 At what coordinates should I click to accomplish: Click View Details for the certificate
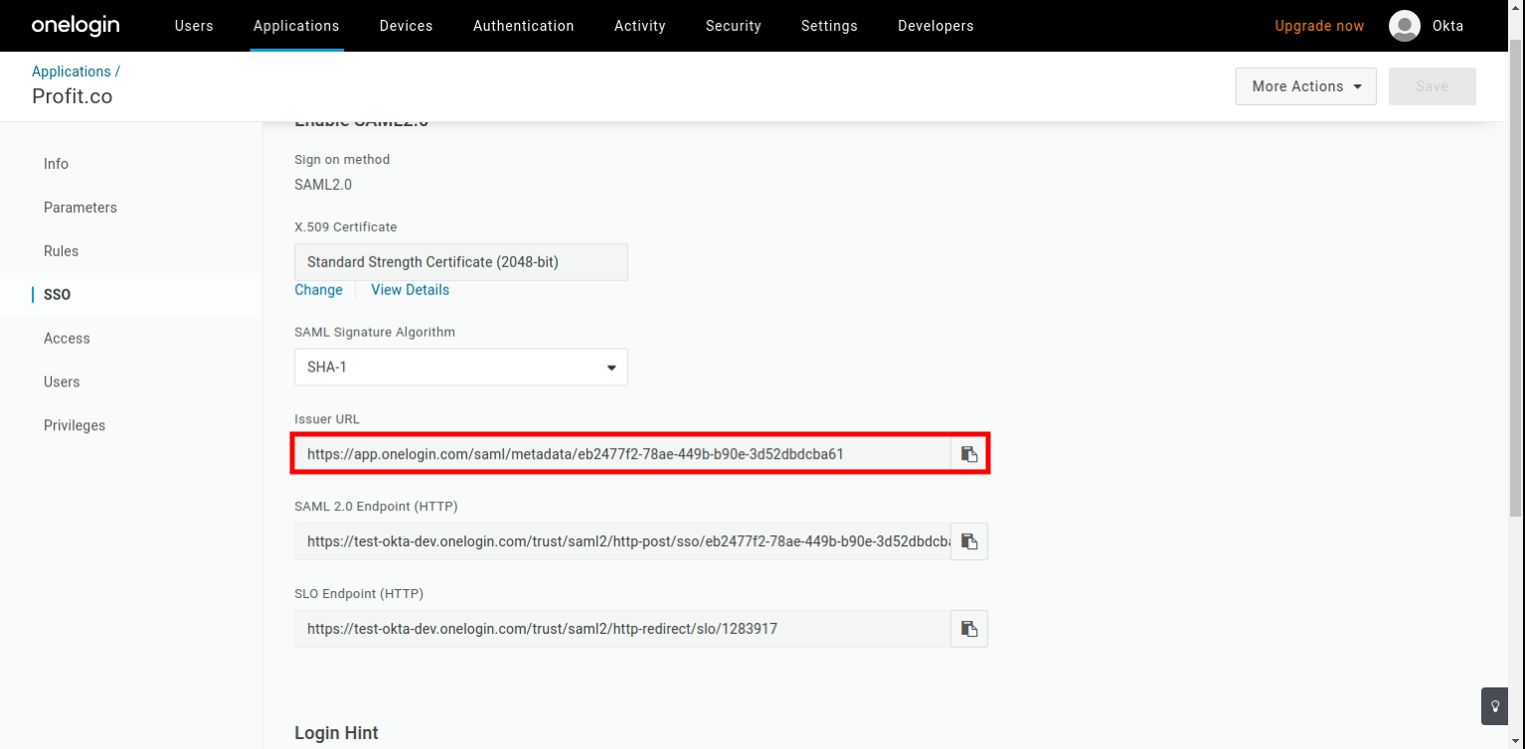(410, 290)
